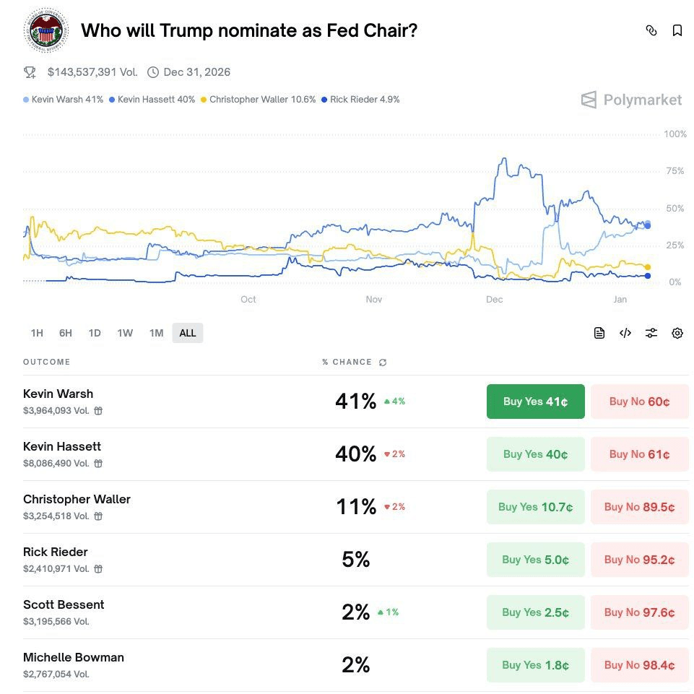The height and width of the screenshot is (694, 694).
Task: Buy No on Kevin Hassett at 61¢
Action: [639, 454]
